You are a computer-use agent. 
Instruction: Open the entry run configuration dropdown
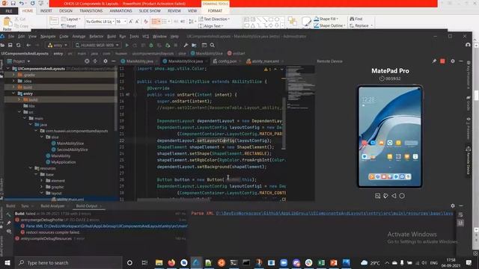click(58, 45)
